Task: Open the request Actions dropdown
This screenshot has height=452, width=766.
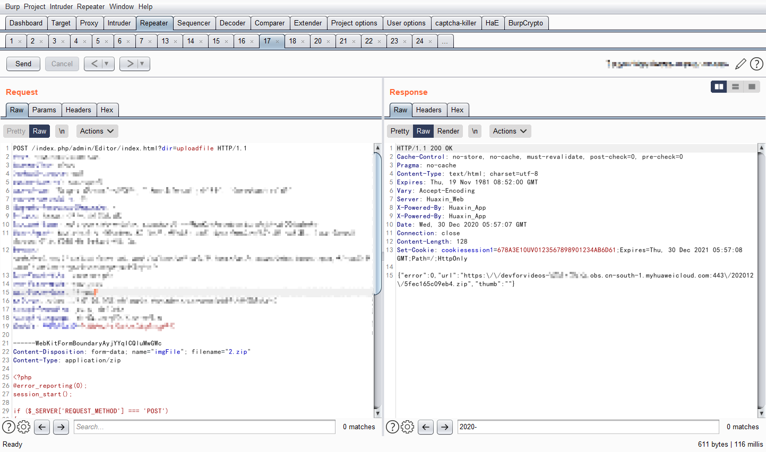Action: pyautogui.click(x=97, y=131)
